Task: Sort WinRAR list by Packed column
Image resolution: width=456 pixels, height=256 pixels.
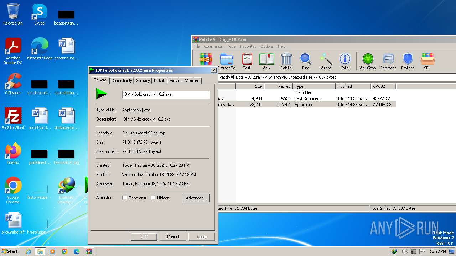Action: click(278, 86)
